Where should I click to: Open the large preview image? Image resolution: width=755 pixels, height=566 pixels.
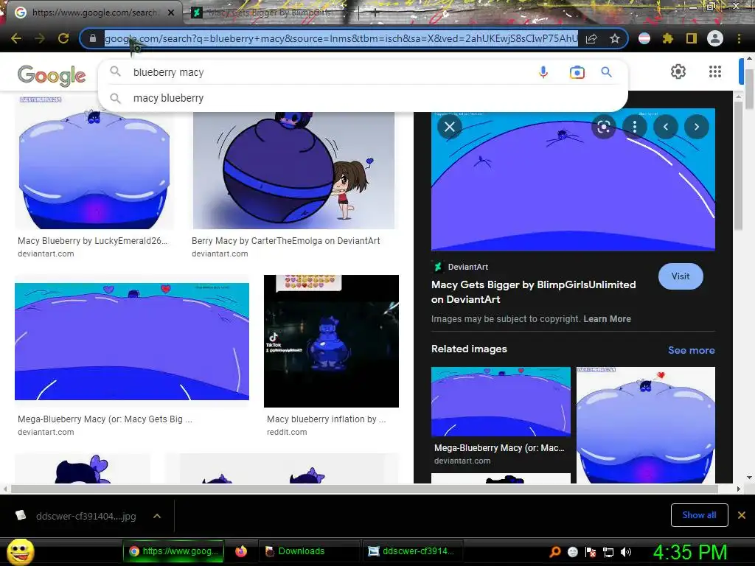(x=573, y=180)
